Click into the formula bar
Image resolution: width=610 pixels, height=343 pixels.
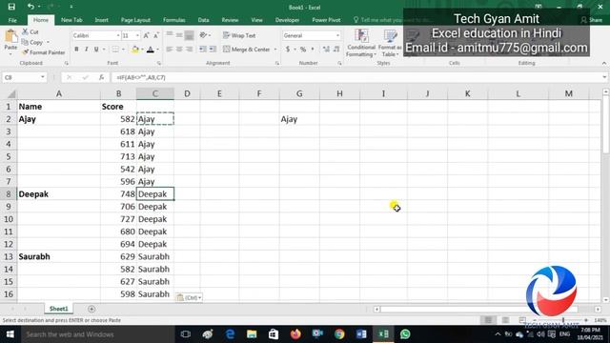click(356, 77)
